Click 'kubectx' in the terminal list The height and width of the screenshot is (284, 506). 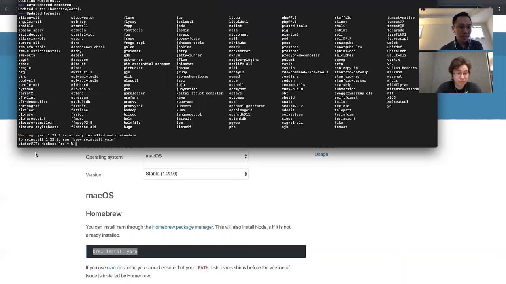184,106
